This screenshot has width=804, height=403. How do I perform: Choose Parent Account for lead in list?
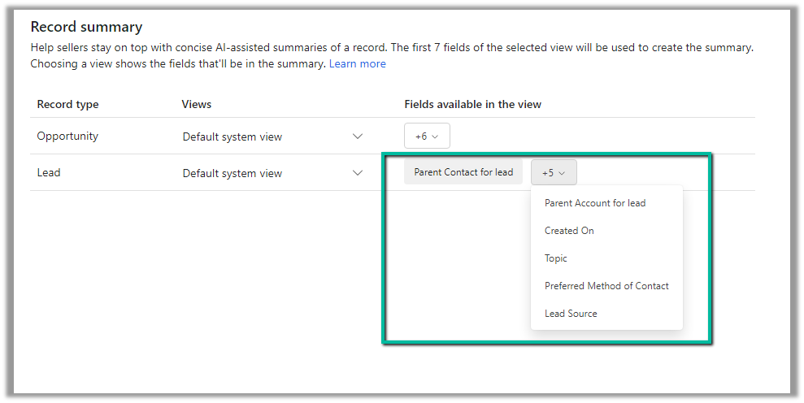[594, 203]
